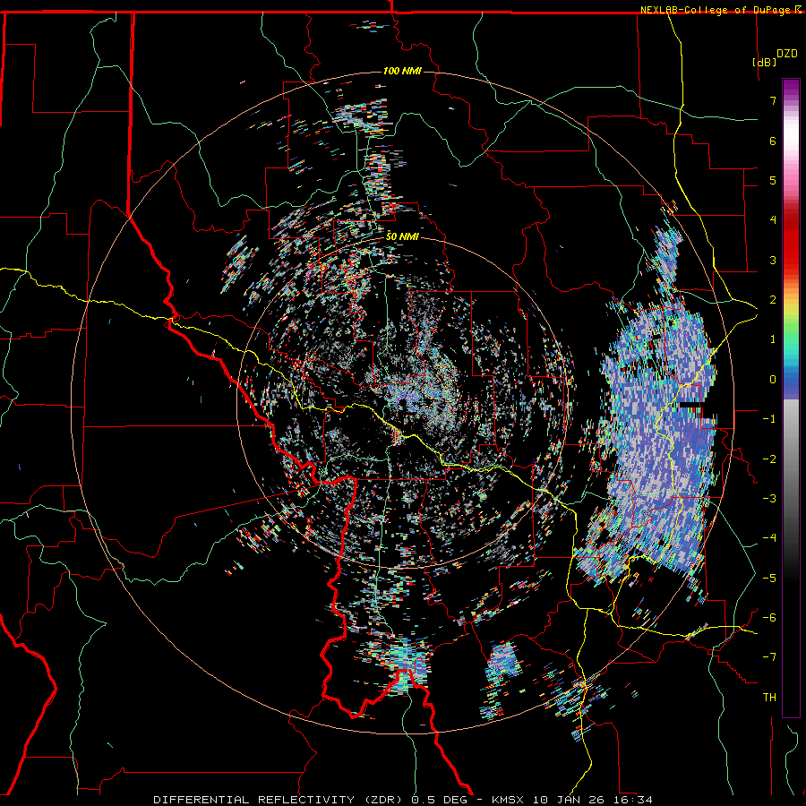Select the 4 value on the color scale
This screenshot has width=806, height=806.
tap(773, 220)
